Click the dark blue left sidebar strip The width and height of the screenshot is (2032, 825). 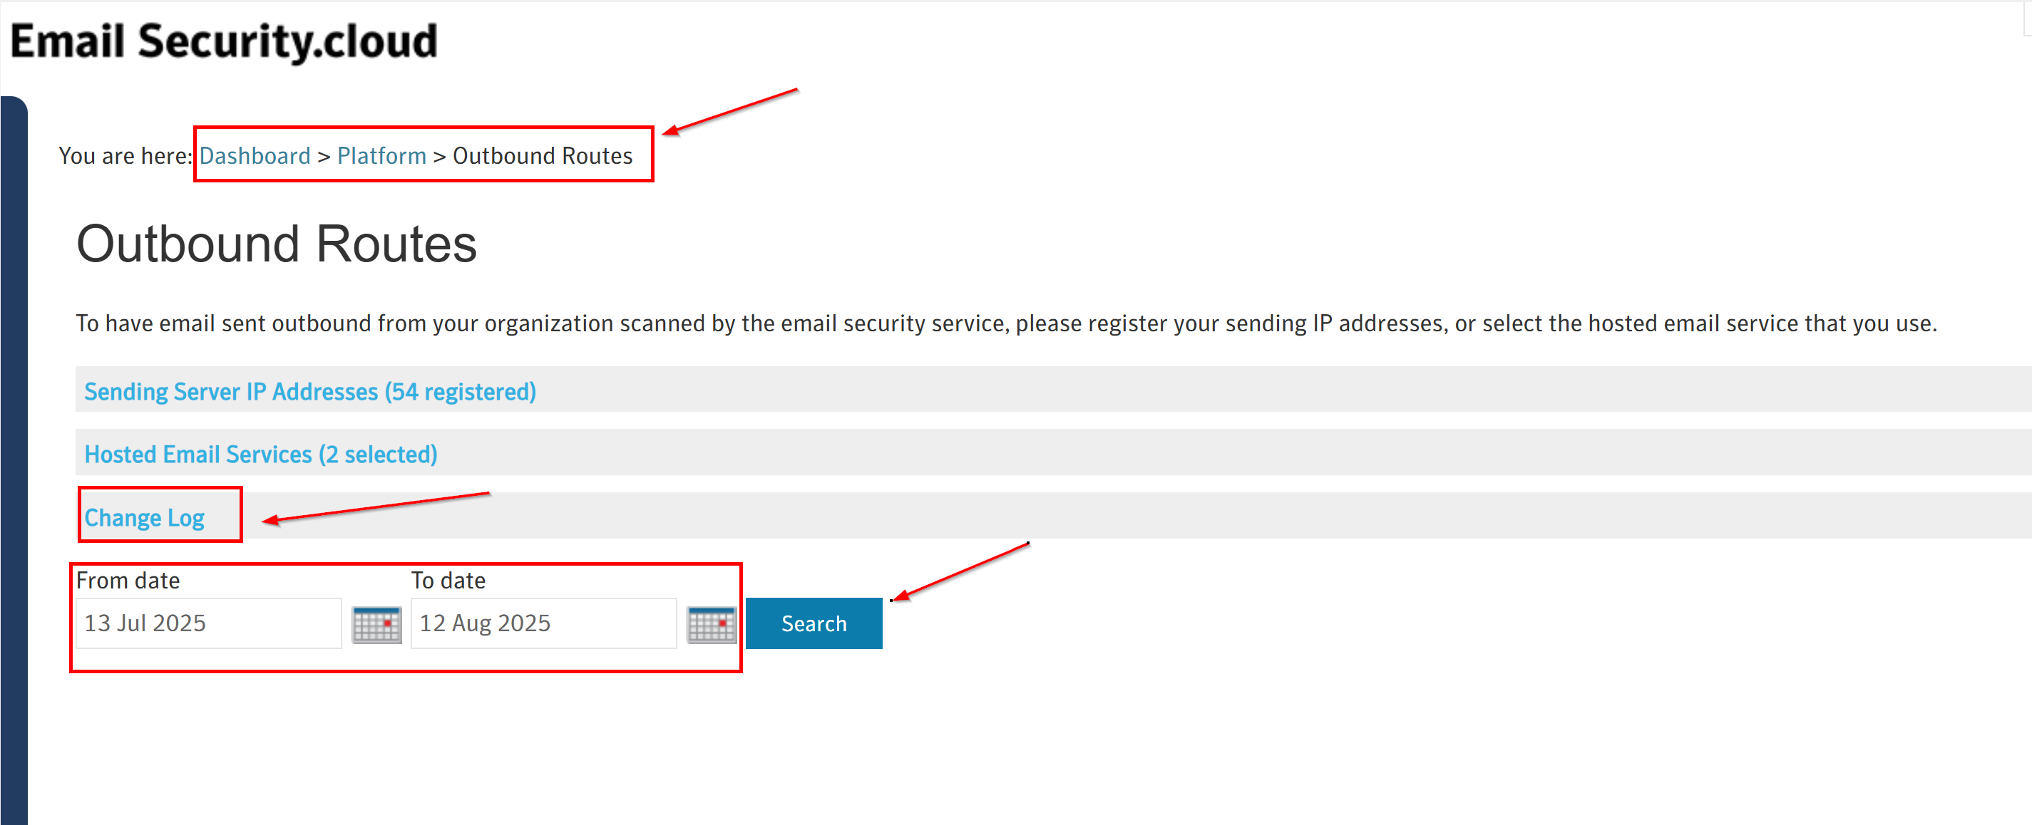coord(14,457)
